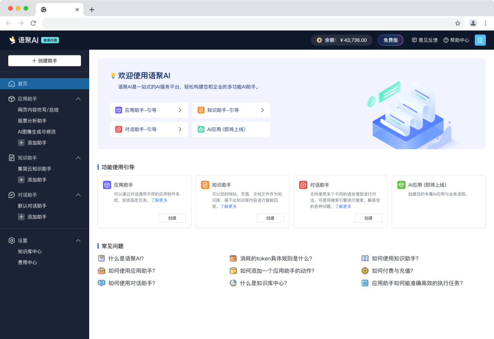This screenshot has height=339, width=494.
Task: Bookmark this page with star icon
Action: (457, 23)
